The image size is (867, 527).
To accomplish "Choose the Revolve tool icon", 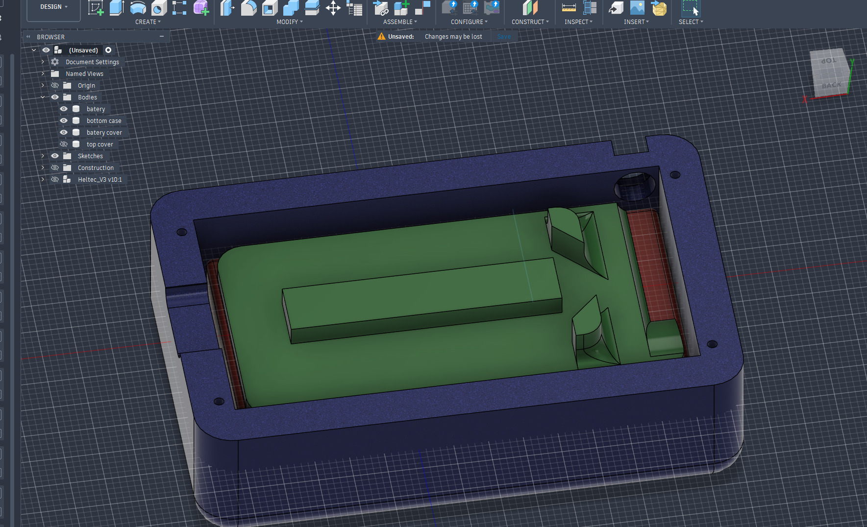I will (x=138, y=8).
